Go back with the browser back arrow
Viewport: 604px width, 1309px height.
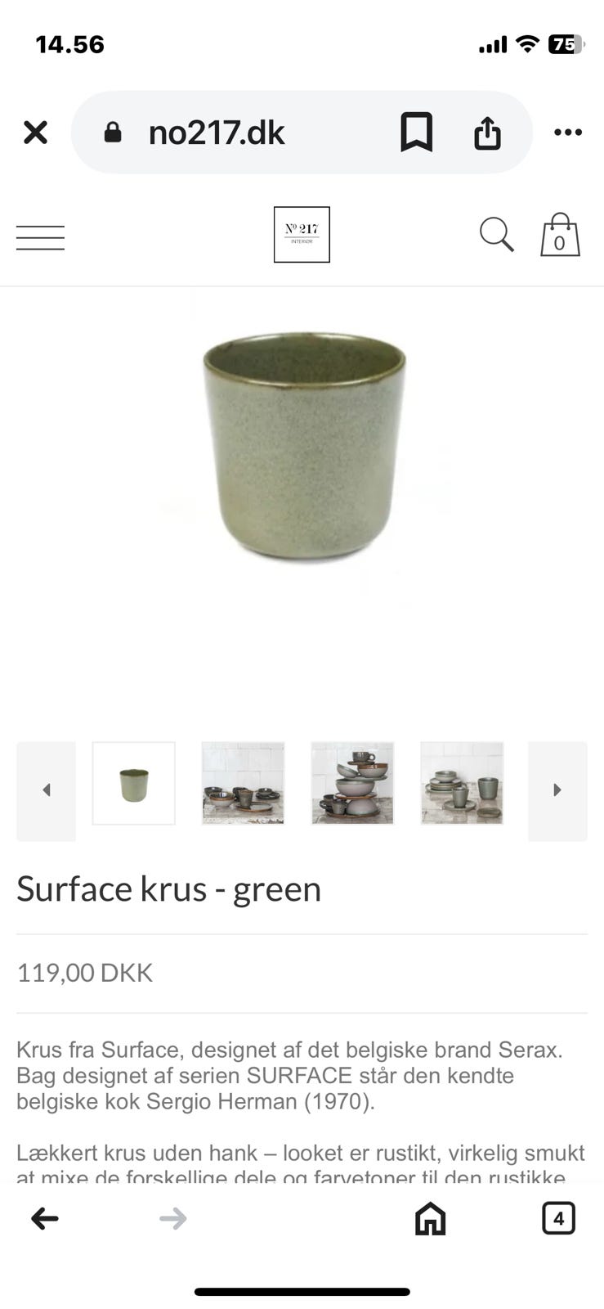[x=44, y=1218]
